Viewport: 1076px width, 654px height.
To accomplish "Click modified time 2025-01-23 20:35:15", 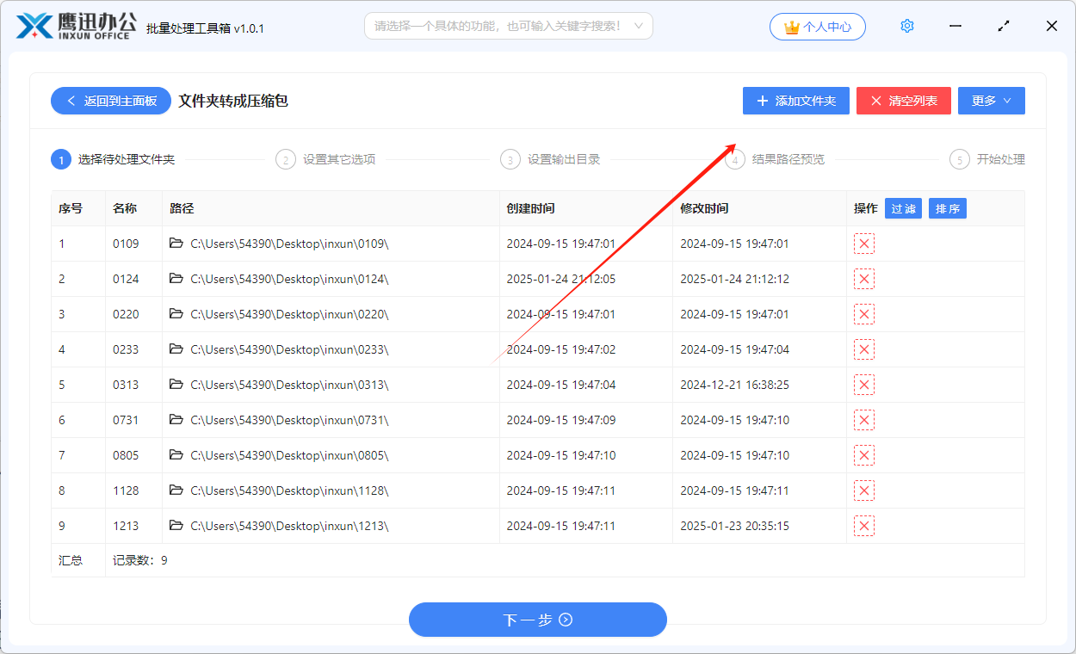I will 735,526.
